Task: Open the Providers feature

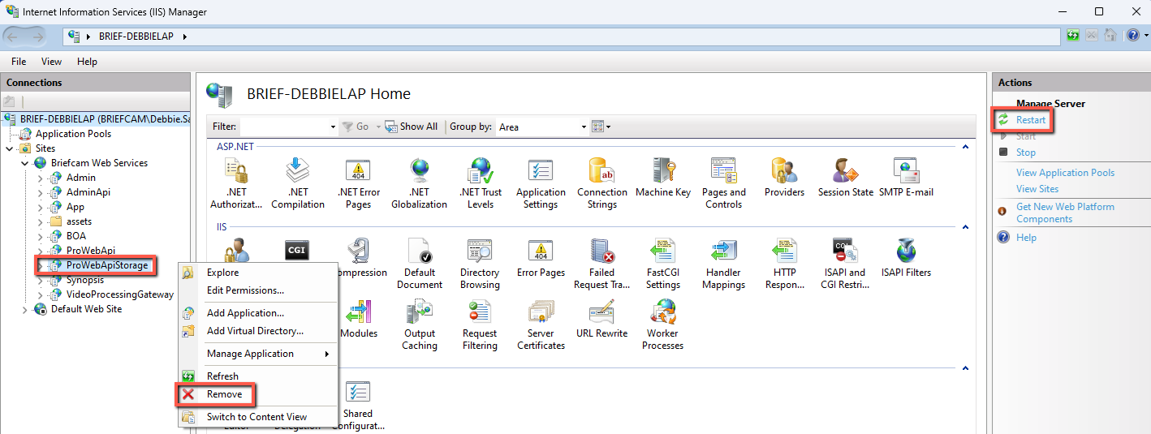Action: click(784, 178)
